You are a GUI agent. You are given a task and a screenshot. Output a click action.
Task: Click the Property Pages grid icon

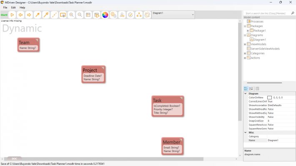coord(257,89)
